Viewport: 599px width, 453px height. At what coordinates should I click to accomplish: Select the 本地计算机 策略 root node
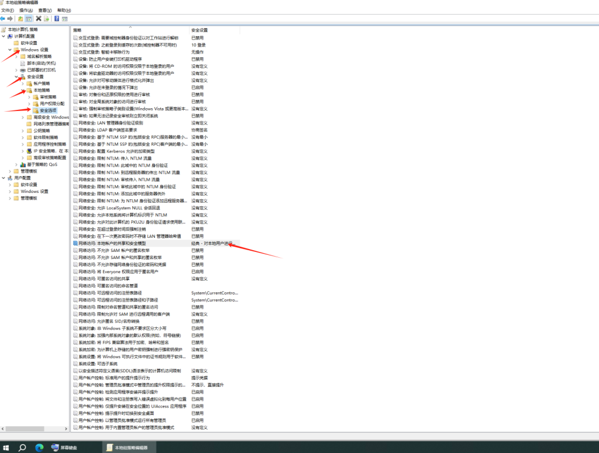point(23,29)
